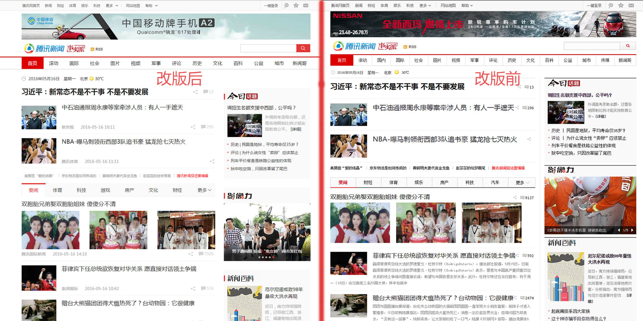The width and height of the screenshot is (643, 321).
Task: Click the clock icon beside the date
Action: pos(24,78)
